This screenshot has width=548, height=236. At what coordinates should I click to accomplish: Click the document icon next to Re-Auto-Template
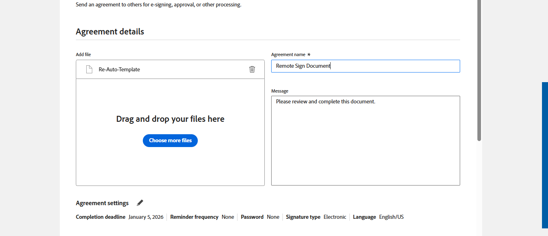pyautogui.click(x=89, y=69)
